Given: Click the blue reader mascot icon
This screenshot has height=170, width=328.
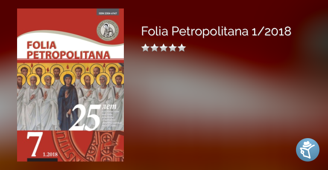Looking at the screenshot, I should pos(307,150).
